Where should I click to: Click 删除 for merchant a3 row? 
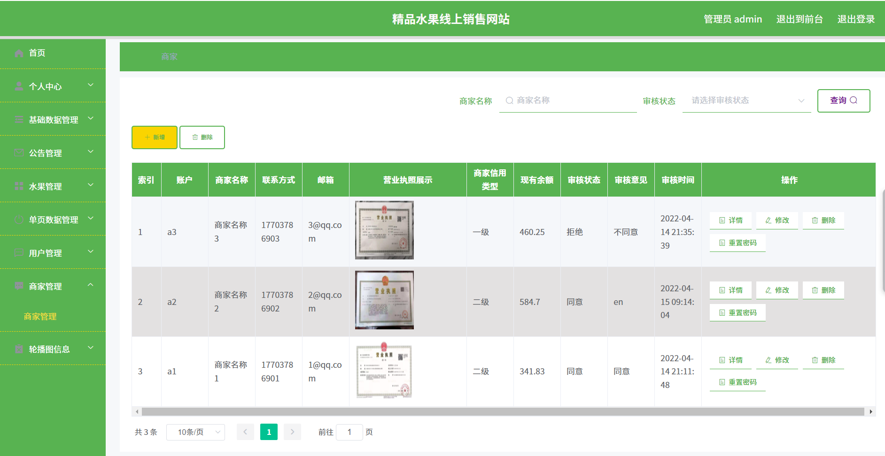(x=823, y=220)
